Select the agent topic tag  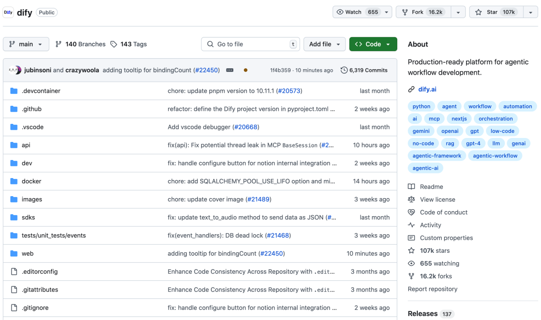449,106
